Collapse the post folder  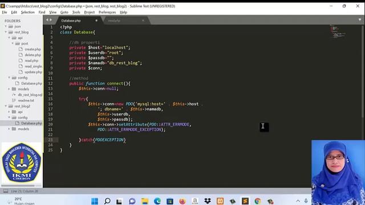[x=13, y=43]
